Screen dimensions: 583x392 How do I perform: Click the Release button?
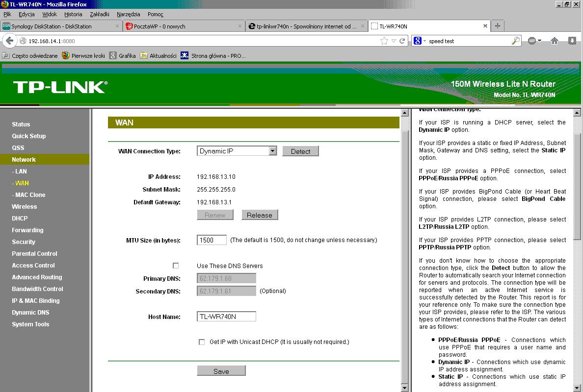click(x=260, y=215)
